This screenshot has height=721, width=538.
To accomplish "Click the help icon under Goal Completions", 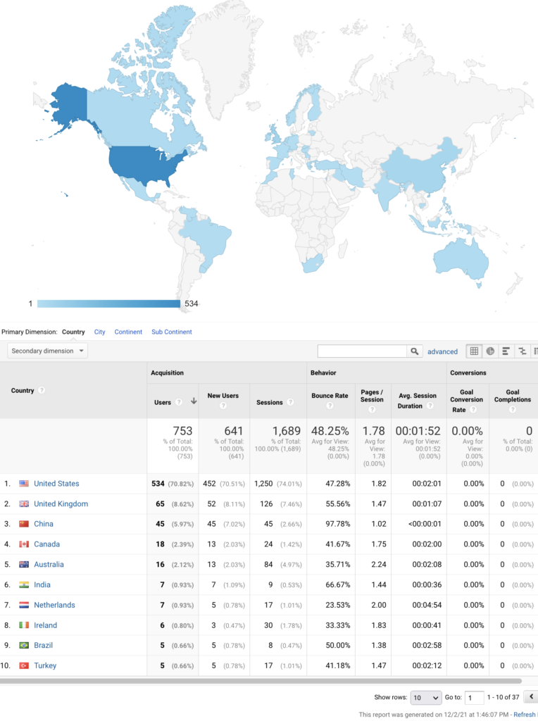I will coord(513,409).
